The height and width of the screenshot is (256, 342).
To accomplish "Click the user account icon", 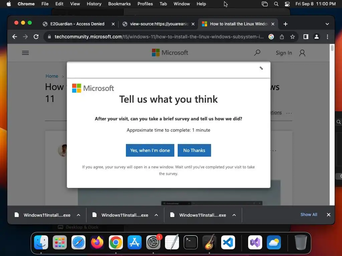I will [x=302, y=53].
